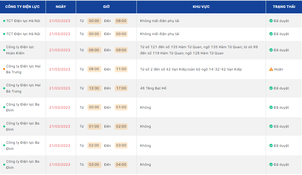Viewport: 302px width, 175px height.
Task: Click the check icon in the Ba Đình 00:00–01:00 row
Action: pyautogui.click(x=271, y=107)
